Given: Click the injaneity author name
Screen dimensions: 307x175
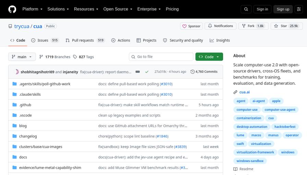Looking at the screenshot, I should (70, 72).
